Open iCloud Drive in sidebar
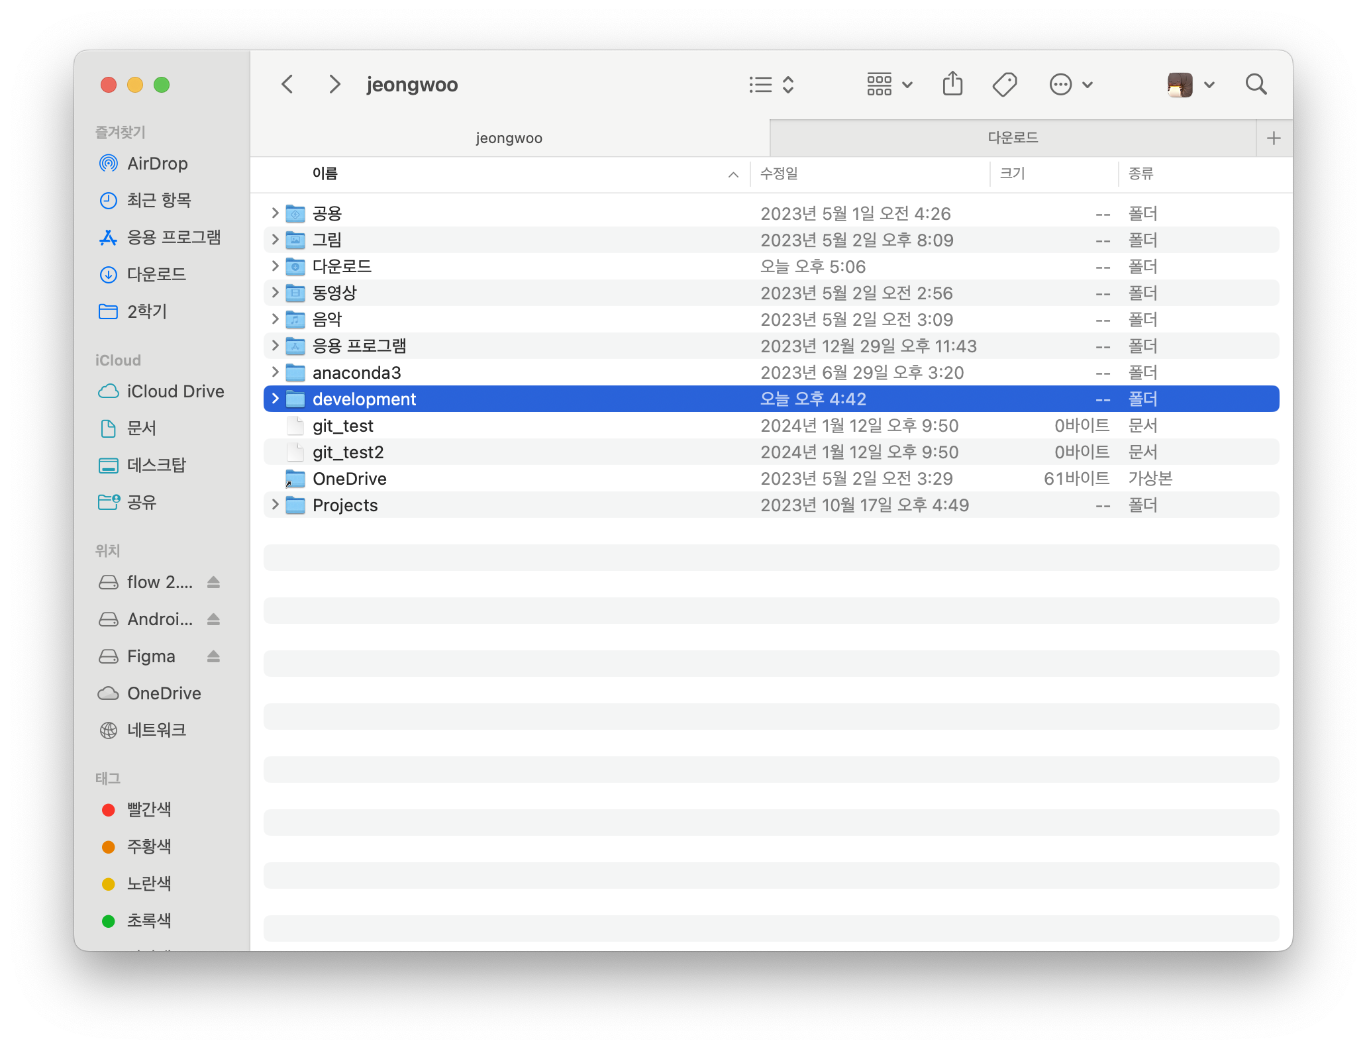Image resolution: width=1367 pixels, height=1049 pixels. tap(175, 391)
